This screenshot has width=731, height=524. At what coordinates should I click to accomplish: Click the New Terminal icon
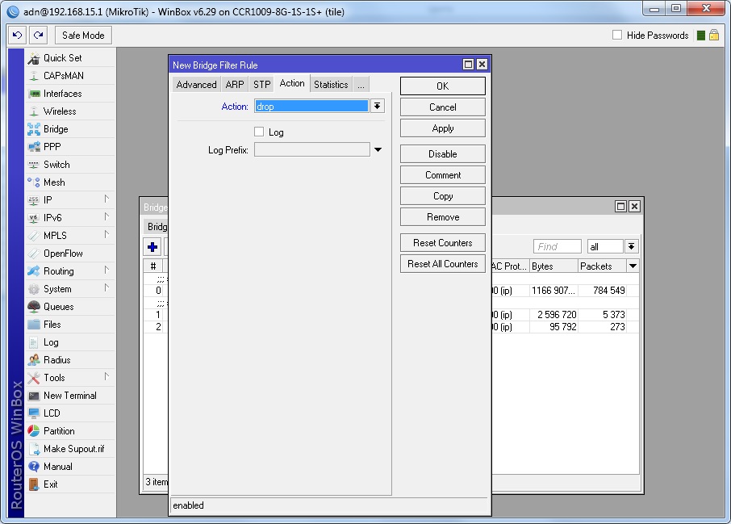pos(34,396)
